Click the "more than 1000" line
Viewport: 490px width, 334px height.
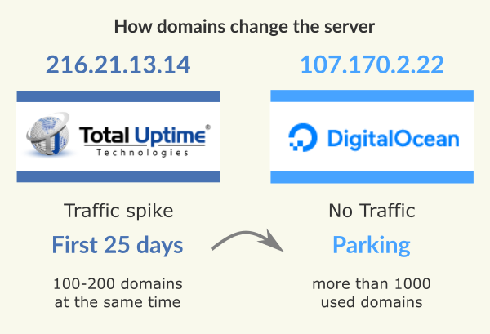click(372, 283)
